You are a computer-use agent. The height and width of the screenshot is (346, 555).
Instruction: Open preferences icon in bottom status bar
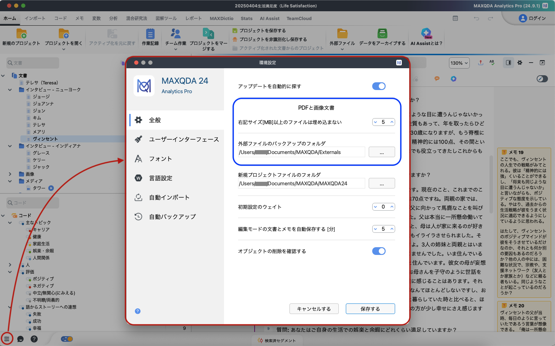(7, 339)
